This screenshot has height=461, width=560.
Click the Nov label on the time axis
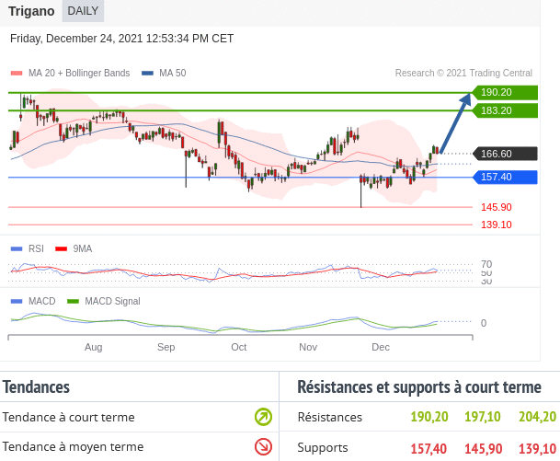click(x=308, y=347)
